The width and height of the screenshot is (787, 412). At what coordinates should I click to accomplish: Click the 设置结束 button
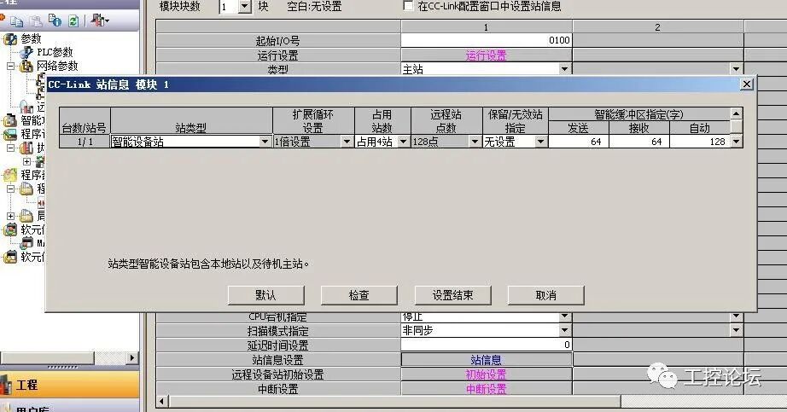click(x=452, y=295)
